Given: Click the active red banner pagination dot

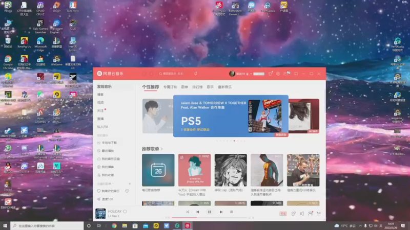Looking at the screenshot, I should 234,141.
